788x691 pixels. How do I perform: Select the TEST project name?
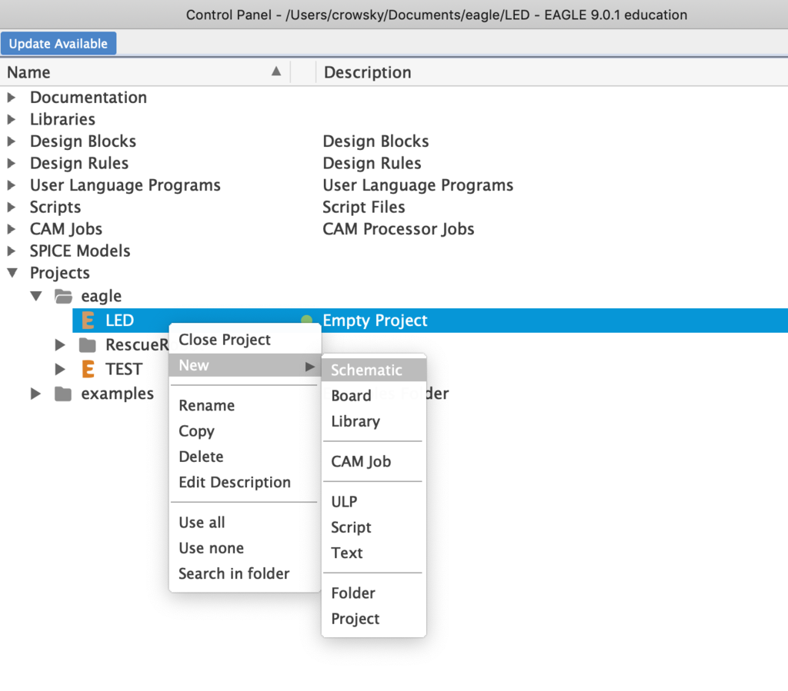point(124,370)
